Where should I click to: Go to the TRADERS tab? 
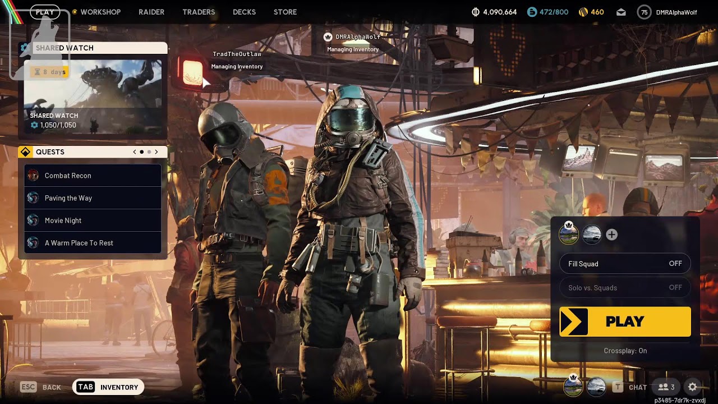coord(199,12)
